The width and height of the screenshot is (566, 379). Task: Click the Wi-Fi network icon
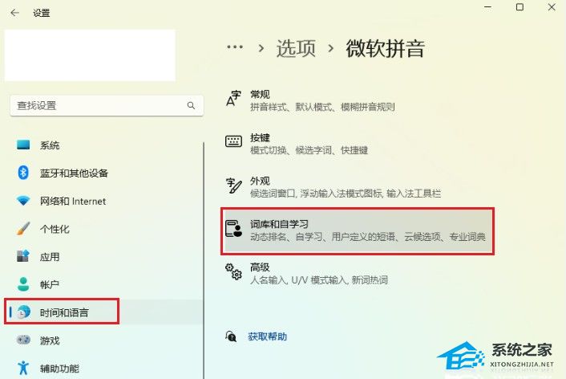click(23, 201)
